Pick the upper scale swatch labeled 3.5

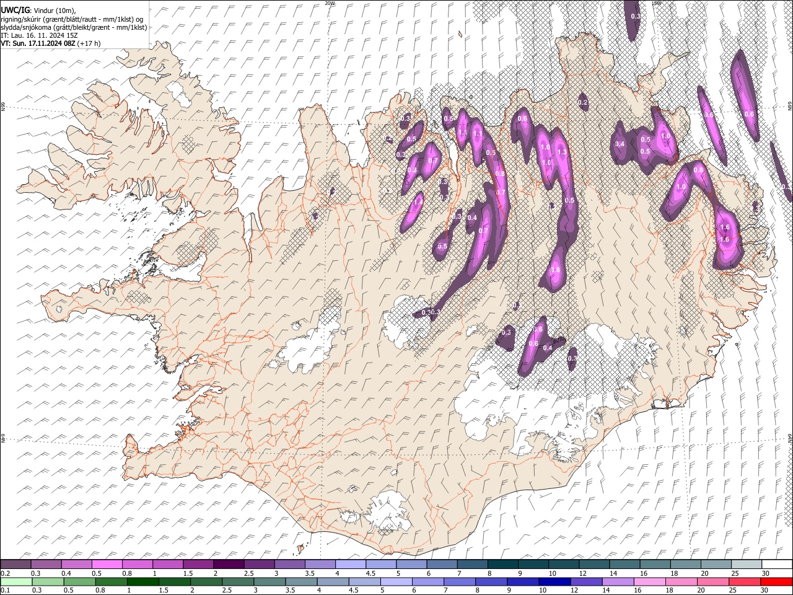click(x=320, y=564)
